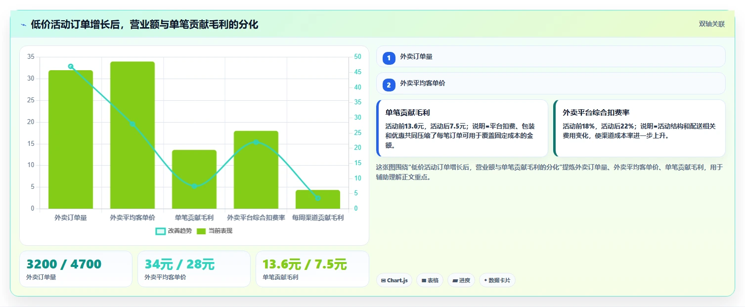Screen dimensions: 745x307
Task: Click the lightning icon beside the title
Action: 23,25
